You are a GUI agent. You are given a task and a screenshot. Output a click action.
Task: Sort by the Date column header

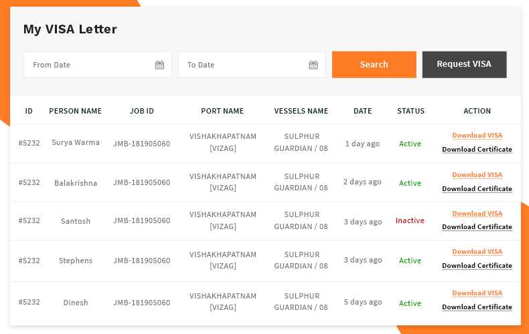[x=362, y=111]
